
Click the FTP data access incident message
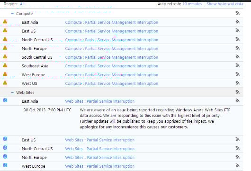155,118
